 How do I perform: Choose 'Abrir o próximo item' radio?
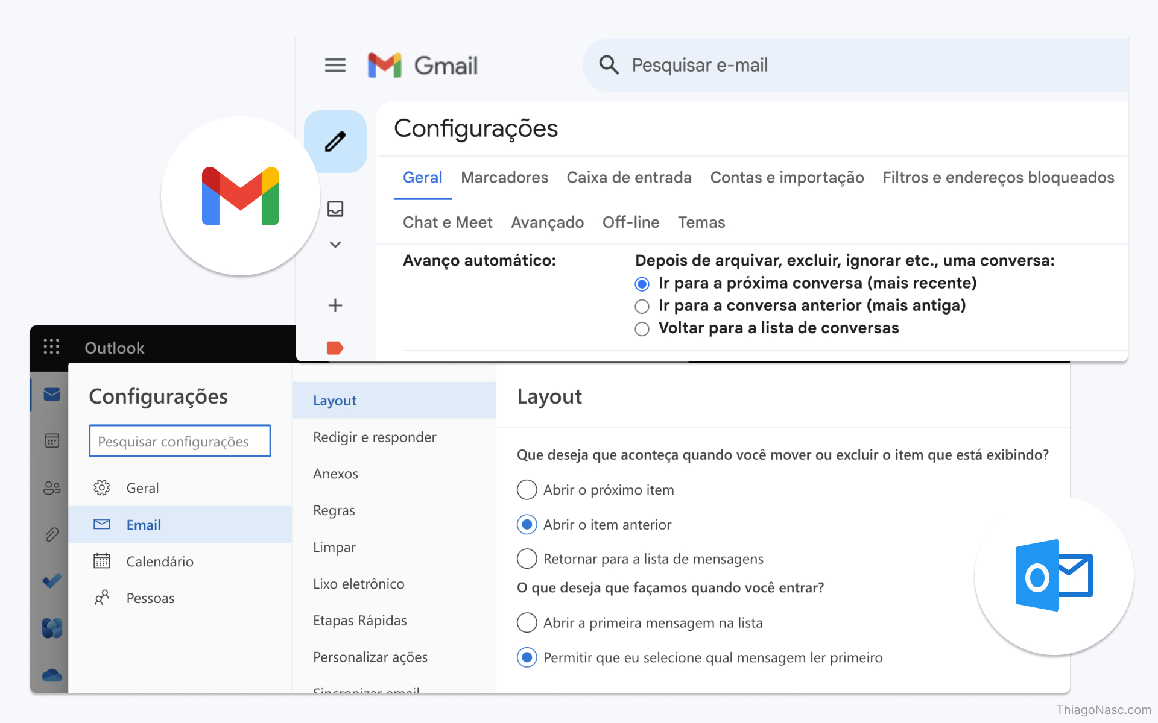527,490
